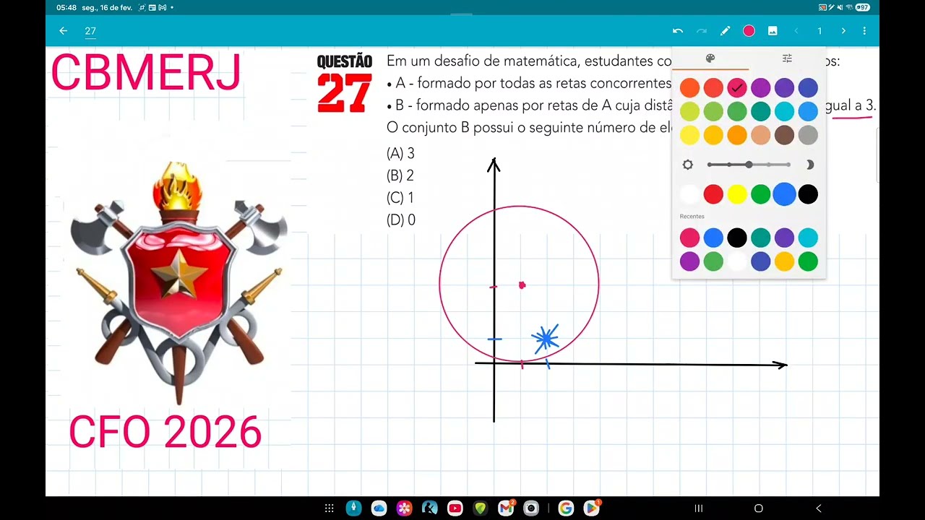Click answer option (D) 0
Image resolution: width=925 pixels, height=520 pixels.
[401, 220]
